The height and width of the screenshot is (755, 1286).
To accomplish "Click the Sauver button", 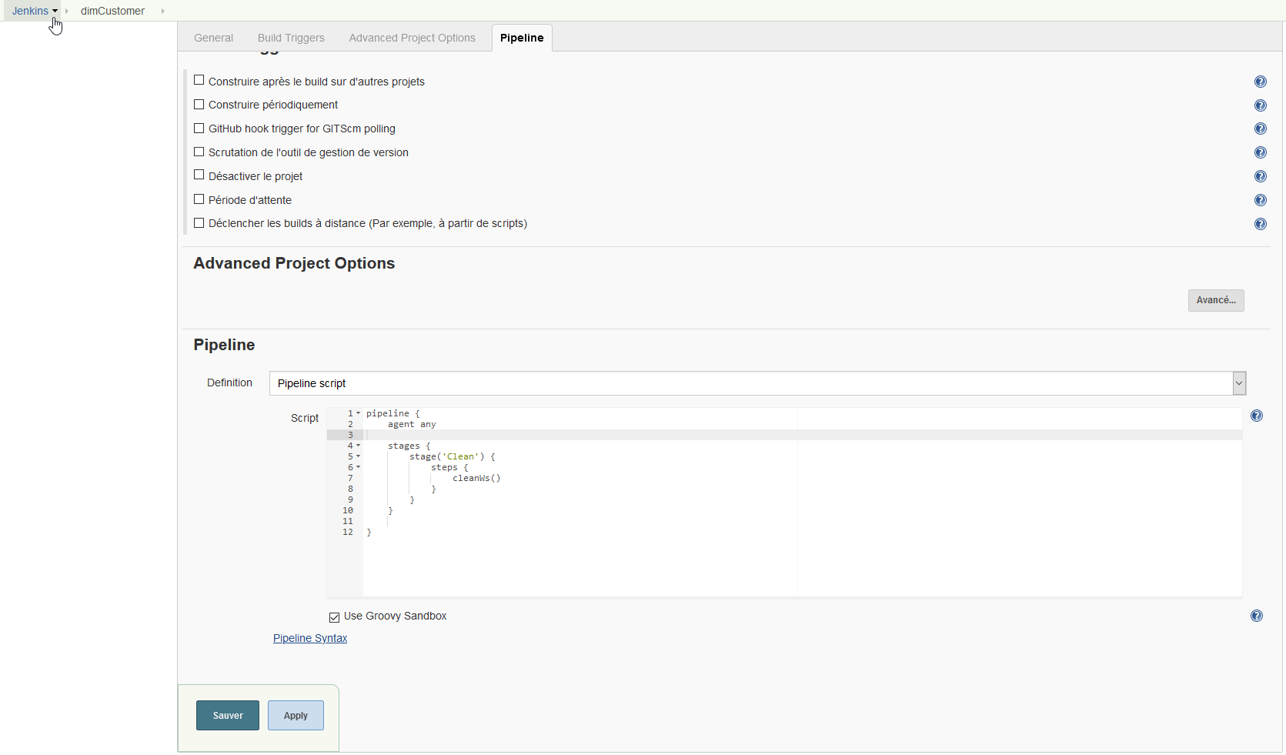I will pyautogui.click(x=228, y=716).
